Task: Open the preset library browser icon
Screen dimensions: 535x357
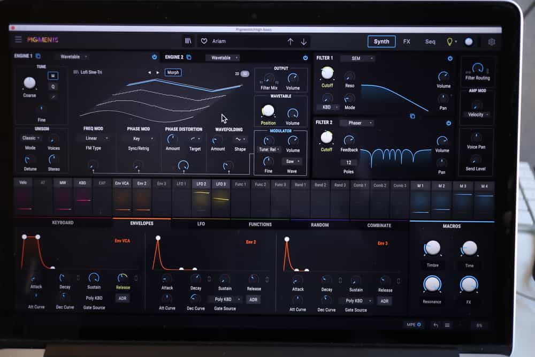Action: [188, 41]
